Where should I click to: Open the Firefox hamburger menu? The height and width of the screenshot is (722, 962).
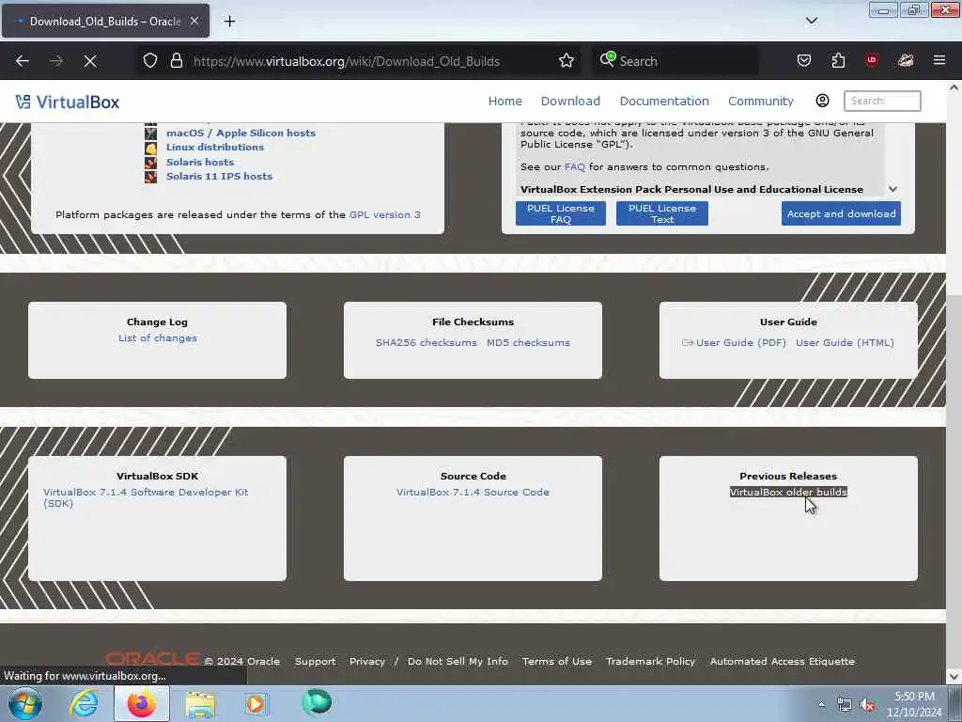point(939,61)
